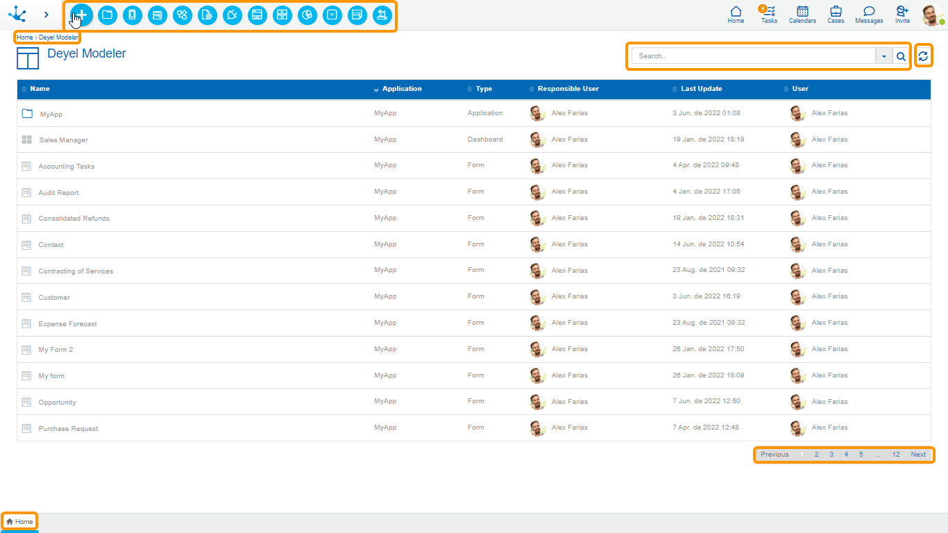Open Cases in top navigation
The width and height of the screenshot is (948, 533).
tap(836, 15)
